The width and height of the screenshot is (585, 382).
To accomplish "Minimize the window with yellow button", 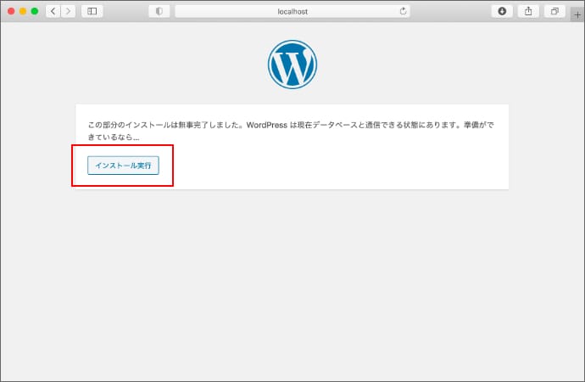I will point(23,11).
